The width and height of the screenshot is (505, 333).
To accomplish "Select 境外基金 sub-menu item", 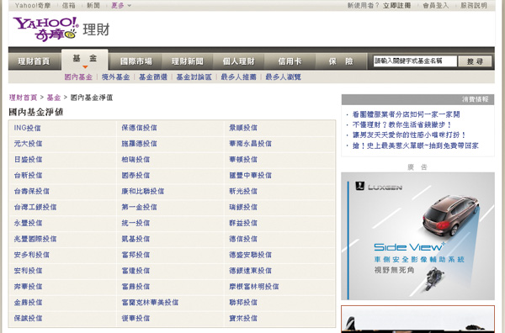I will (x=115, y=77).
